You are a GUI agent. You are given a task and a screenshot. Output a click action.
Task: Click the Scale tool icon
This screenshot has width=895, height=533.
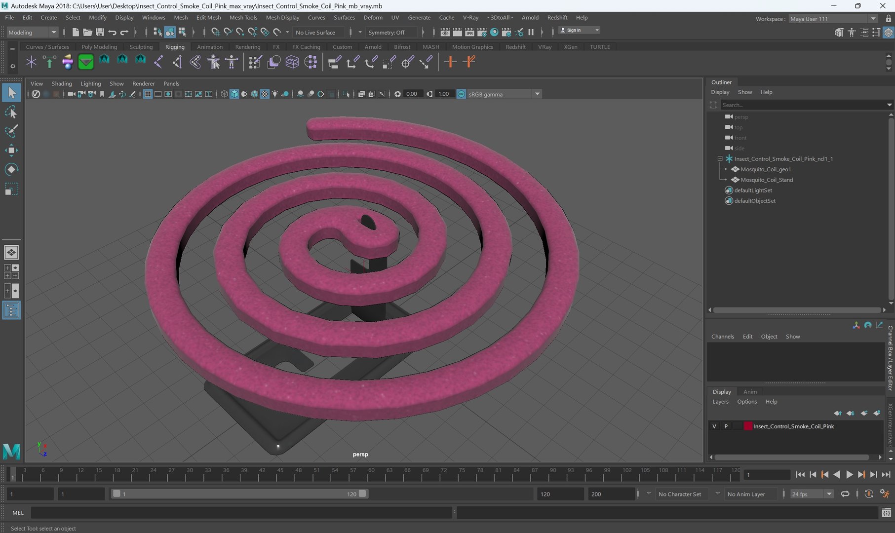coord(11,190)
